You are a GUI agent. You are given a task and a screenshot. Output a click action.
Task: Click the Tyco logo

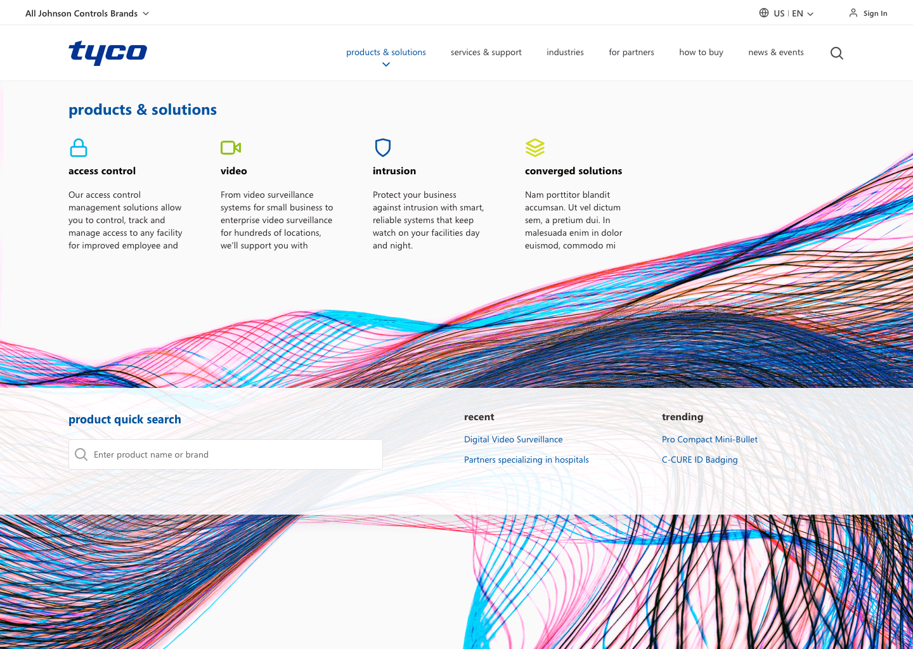(x=108, y=53)
